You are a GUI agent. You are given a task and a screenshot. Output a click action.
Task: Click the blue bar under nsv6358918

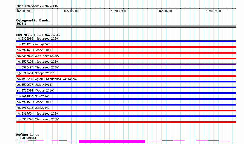click(x=126, y=41)
